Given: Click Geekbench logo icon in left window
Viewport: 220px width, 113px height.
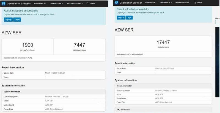Looking at the screenshot, I should (x=3, y=4).
